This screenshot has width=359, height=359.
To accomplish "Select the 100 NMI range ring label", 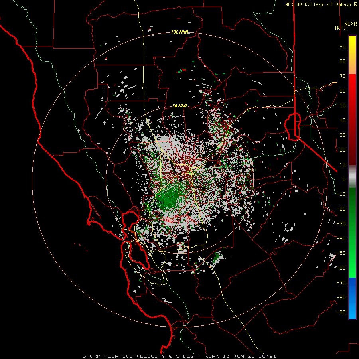I will coord(180,32).
